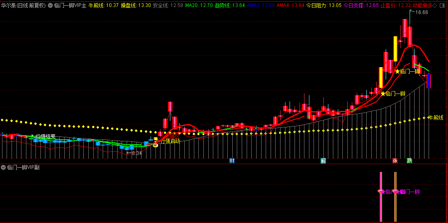This screenshot has width=448, height=223.
Task: Click the 8.34 low price label
Action: (x=136, y=153)
